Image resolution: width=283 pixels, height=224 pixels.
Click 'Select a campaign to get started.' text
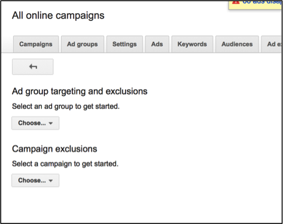click(65, 164)
